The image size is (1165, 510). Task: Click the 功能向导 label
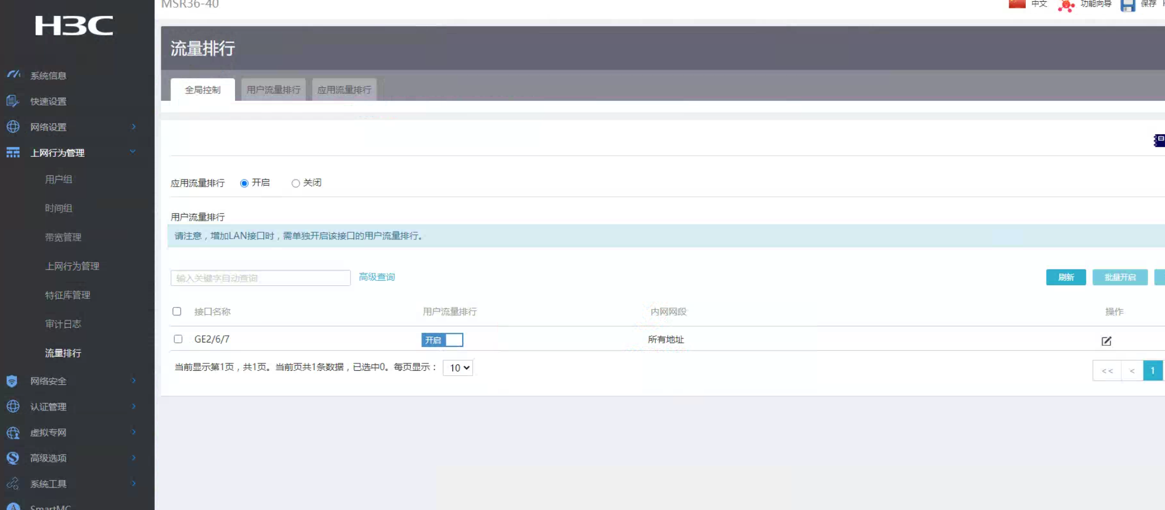1096,3
